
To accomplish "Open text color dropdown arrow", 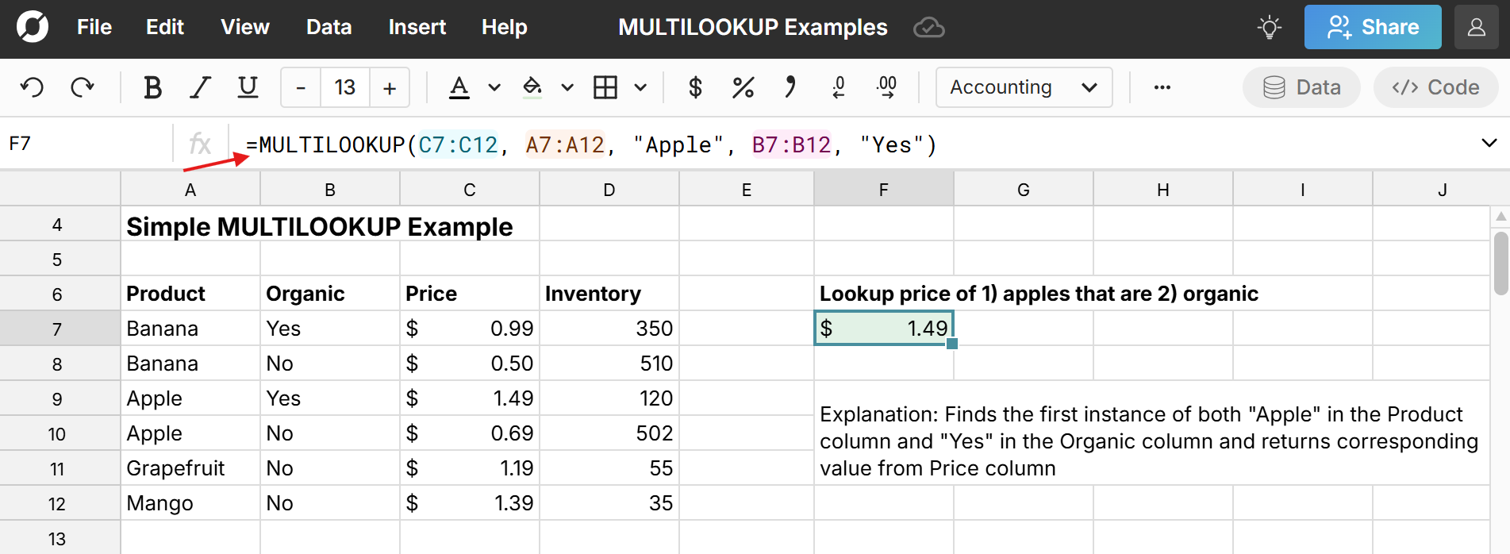I will [494, 87].
